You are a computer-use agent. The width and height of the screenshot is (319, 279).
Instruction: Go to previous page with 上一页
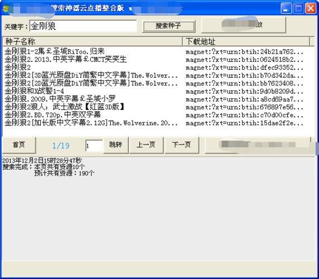point(146,145)
